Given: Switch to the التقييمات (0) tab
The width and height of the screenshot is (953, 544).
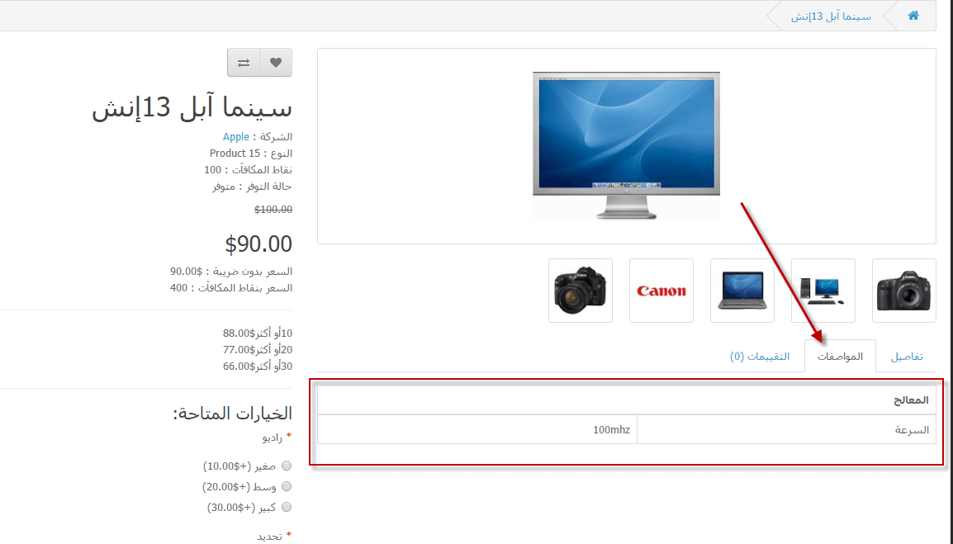Looking at the screenshot, I should click(x=760, y=356).
